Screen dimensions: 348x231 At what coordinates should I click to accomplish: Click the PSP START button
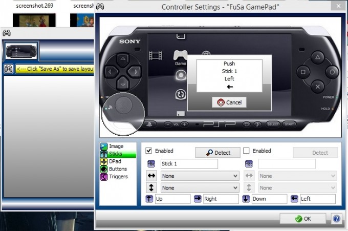[x=289, y=124]
